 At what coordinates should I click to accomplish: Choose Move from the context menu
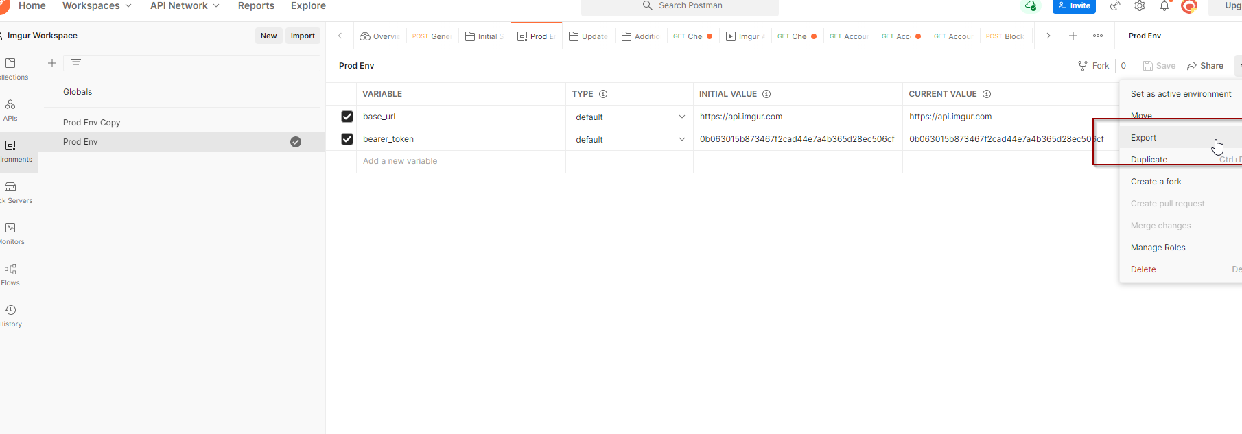point(1180,116)
